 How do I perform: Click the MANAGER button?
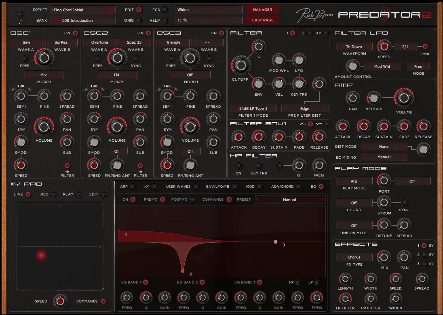pos(262,10)
